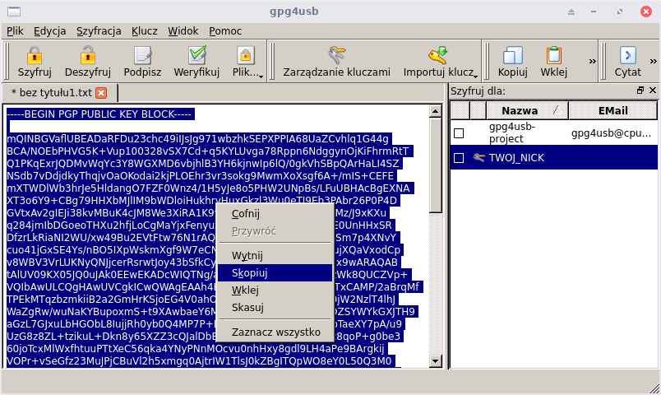Click the editor vertical scrollbar thumb

tap(436, 165)
